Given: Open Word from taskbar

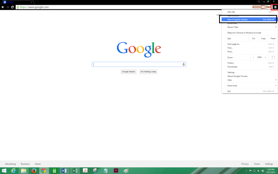Looking at the screenshot, I should coord(64,171).
